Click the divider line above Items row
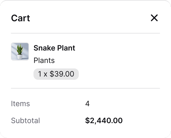171x138 pixels. tap(85, 88)
